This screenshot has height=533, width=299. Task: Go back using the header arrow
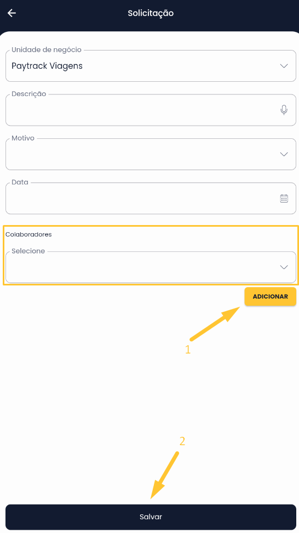(12, 13)
